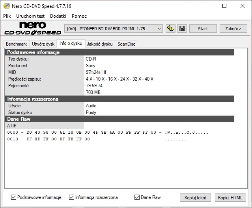Click the write speeds value 4 X - 10 X
Screen dimensions: 252x208
pyautogui.click(x=120, y=79)
